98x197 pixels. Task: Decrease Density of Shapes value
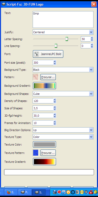(55, 102)
